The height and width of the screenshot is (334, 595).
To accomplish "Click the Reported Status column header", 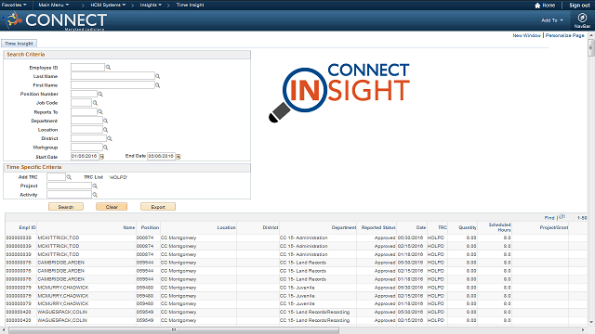I will coord(378,227).
